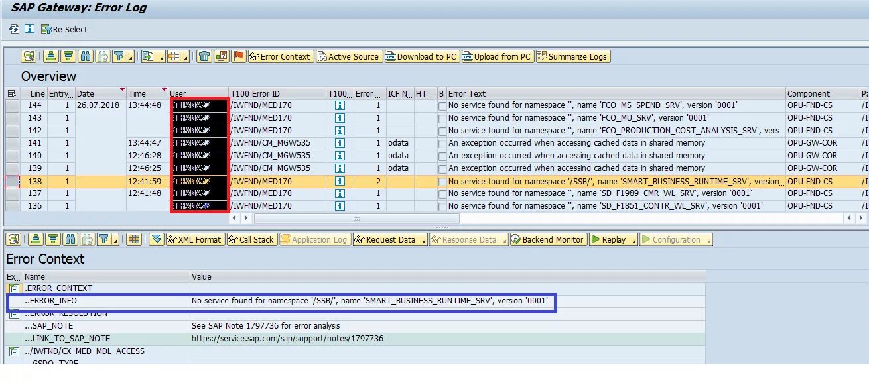Open the Export dropdown arrow in Overview toolbar
The width and height of the screenshot is (869, 383).
click(x=161, y=57)
